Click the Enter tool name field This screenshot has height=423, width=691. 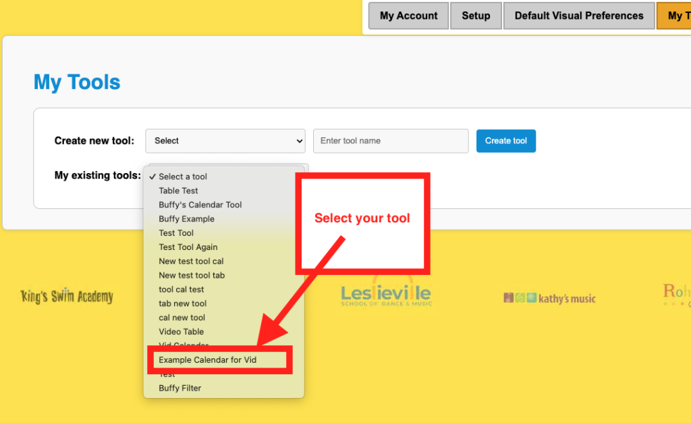click(x=391, y=141)
